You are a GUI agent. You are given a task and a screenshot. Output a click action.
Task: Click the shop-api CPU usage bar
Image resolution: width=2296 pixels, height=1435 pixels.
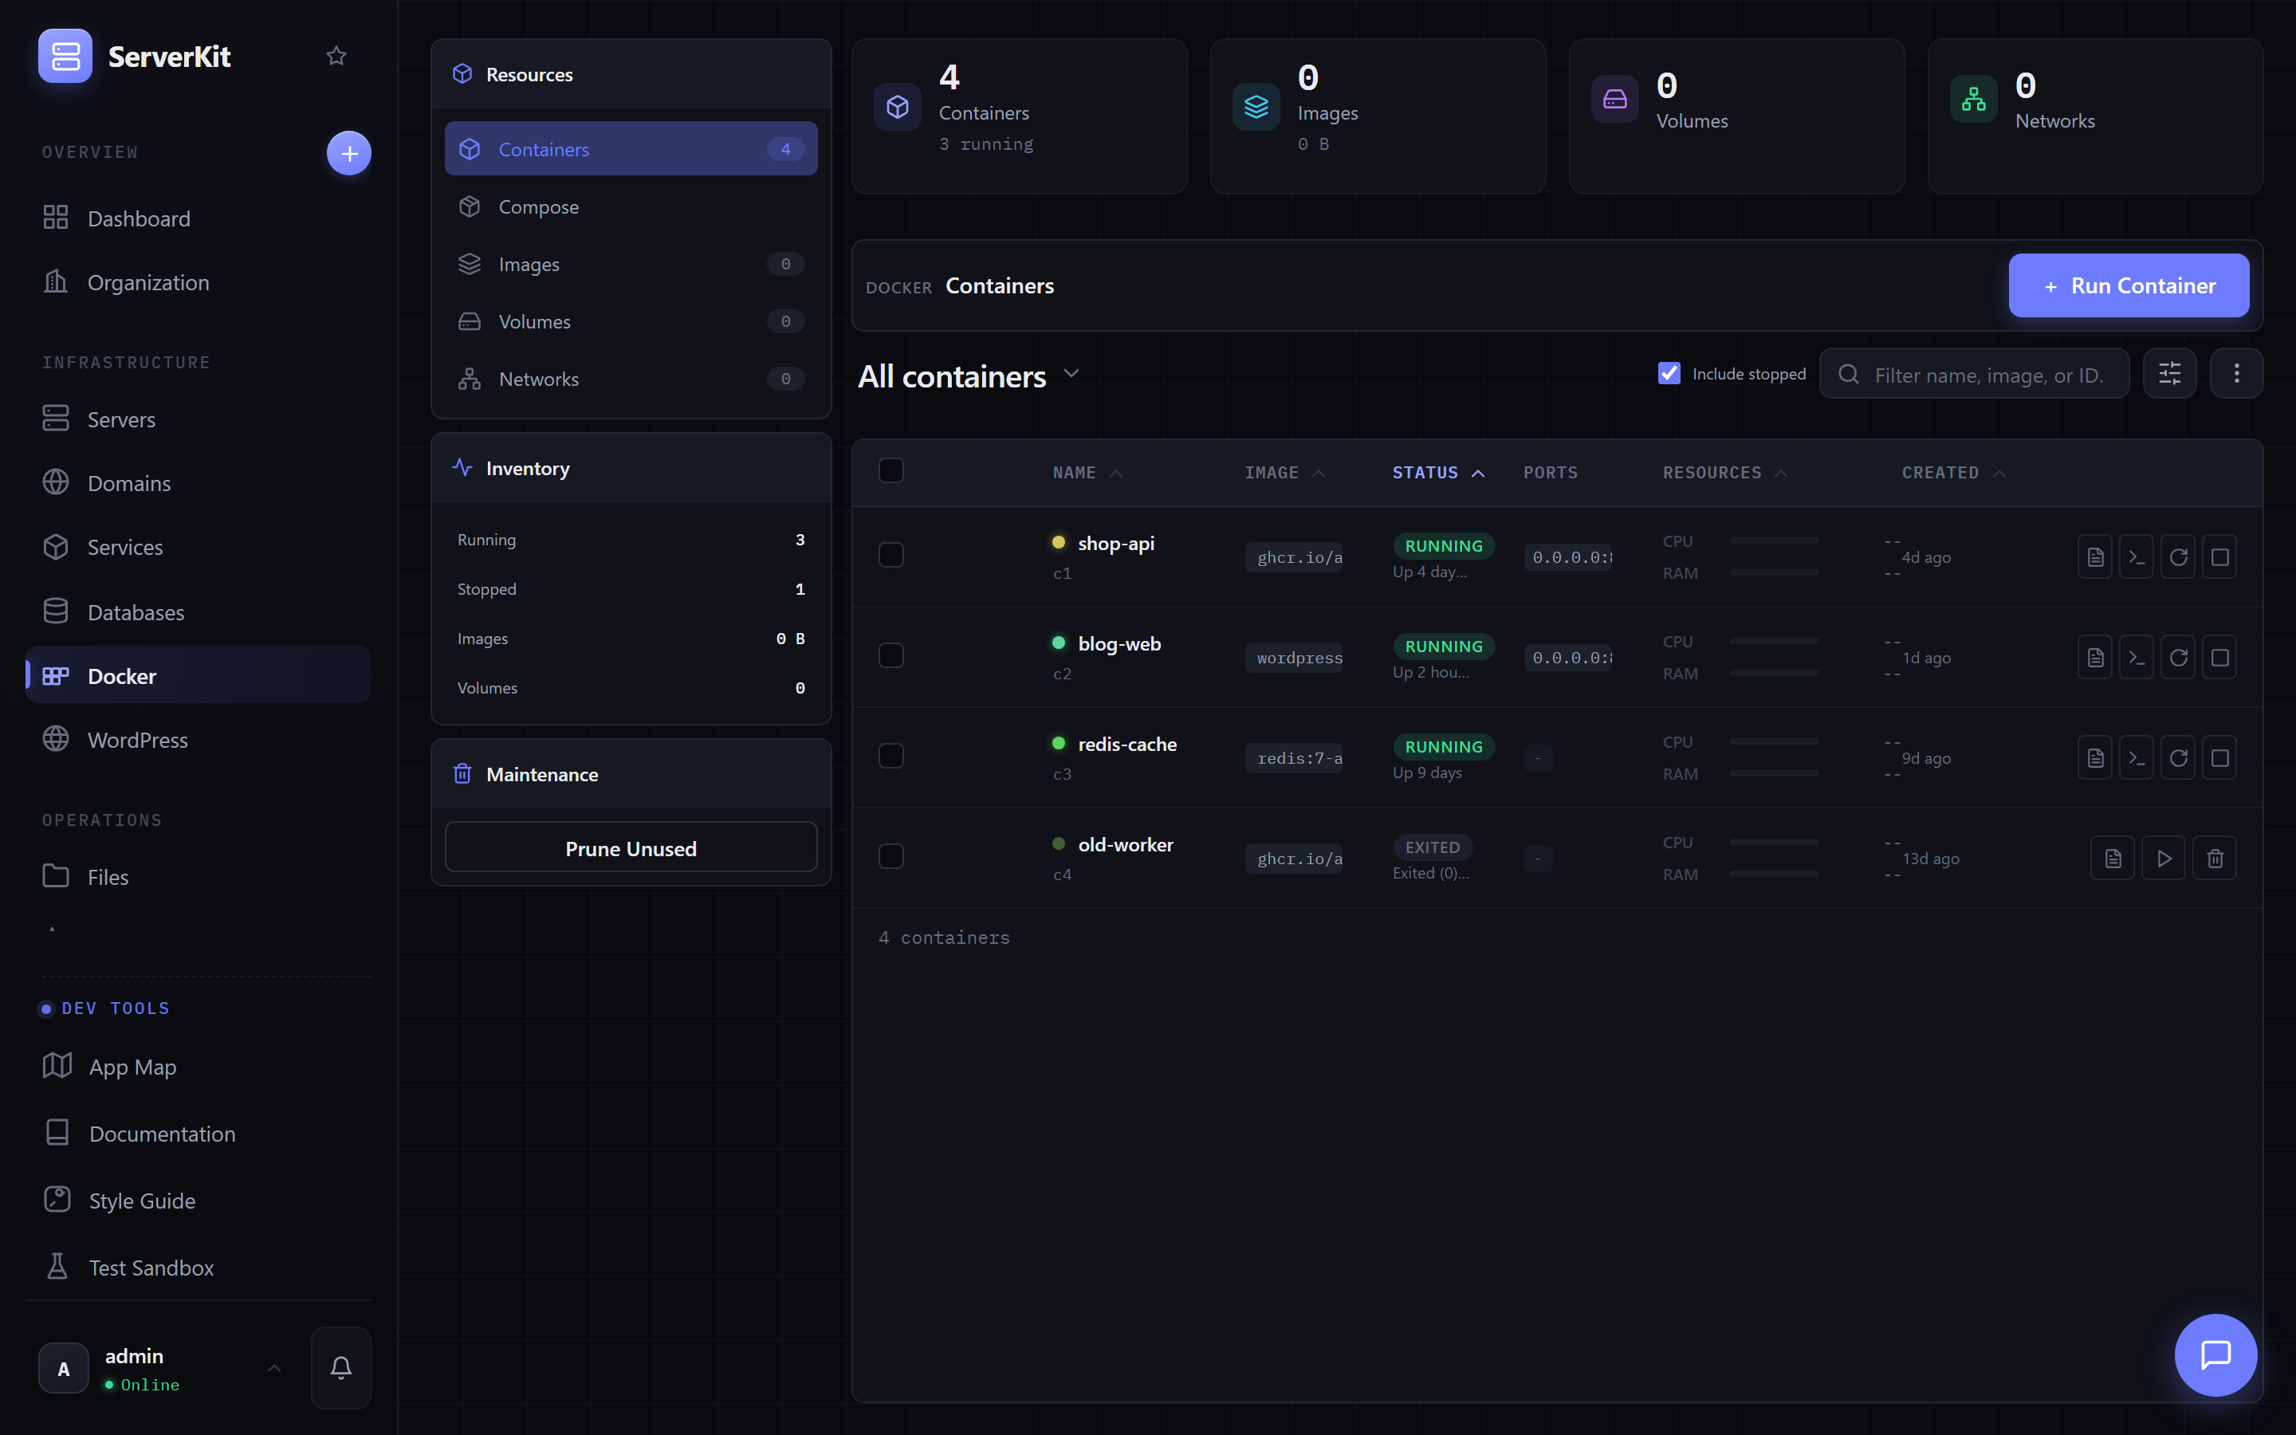click(1773, 541)
